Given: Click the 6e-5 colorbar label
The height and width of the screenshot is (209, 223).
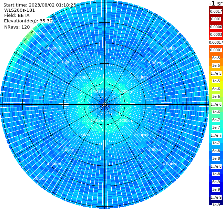Looking at the screenshot, I should pyautogui.click(x=216, y=58).
